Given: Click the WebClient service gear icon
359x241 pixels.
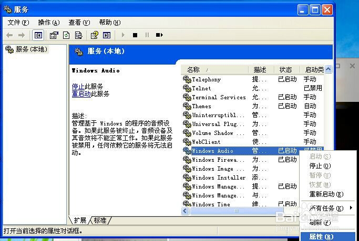Looking at the screenshot, I should (x=187, y=142).
